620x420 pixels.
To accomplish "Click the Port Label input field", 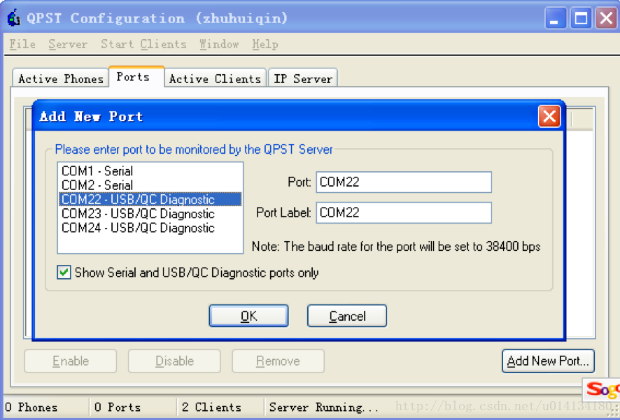I will pos(404,212).
